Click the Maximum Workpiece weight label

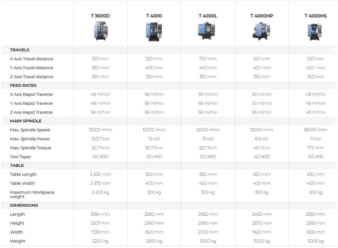32,194
